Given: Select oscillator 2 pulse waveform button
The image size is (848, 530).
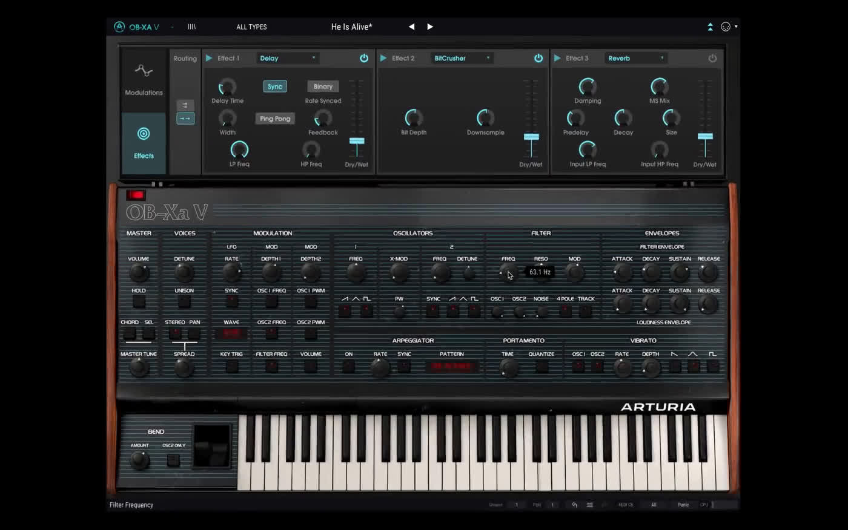Looking at the screenshot, I should point(474,310).
